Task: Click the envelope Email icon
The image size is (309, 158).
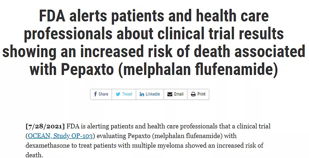Action: point(169,94)
